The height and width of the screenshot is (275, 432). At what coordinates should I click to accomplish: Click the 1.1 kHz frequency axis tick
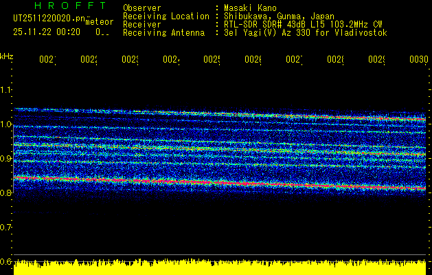6,90
